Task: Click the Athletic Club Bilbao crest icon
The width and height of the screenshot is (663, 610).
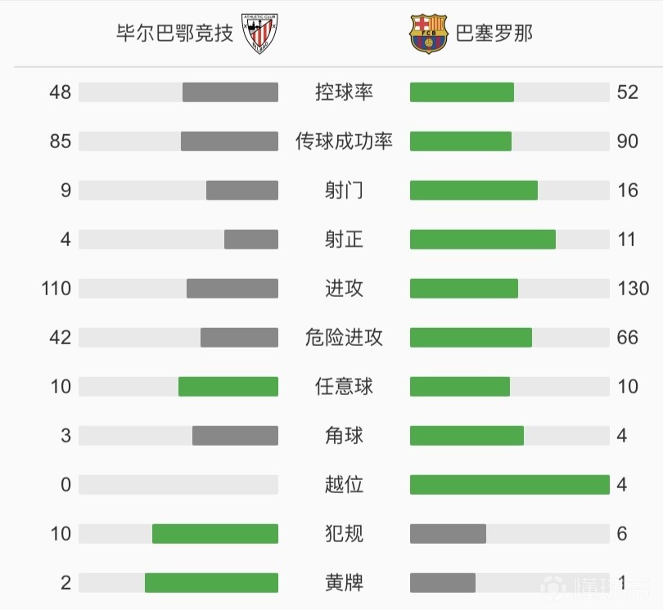Action: coord(259,34)
